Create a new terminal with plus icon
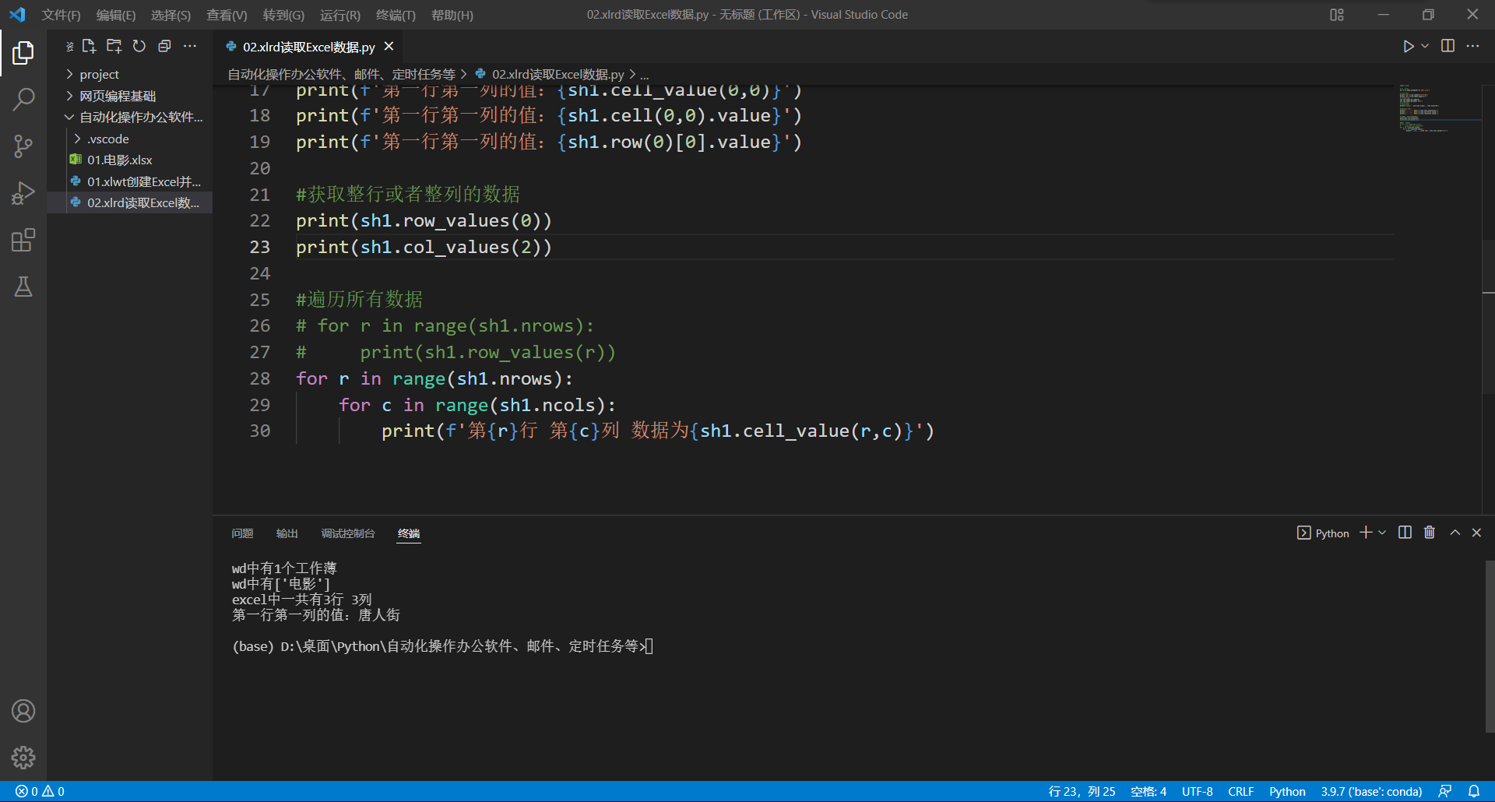Screen dimensions: 1495x802 point(1366,533)
